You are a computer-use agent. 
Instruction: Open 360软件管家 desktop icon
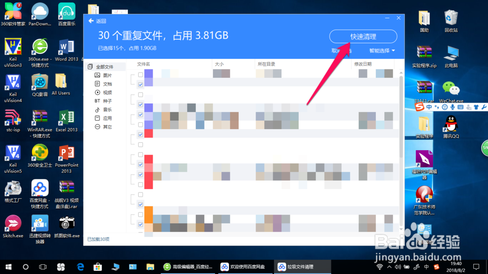click(x=13, y=15)
